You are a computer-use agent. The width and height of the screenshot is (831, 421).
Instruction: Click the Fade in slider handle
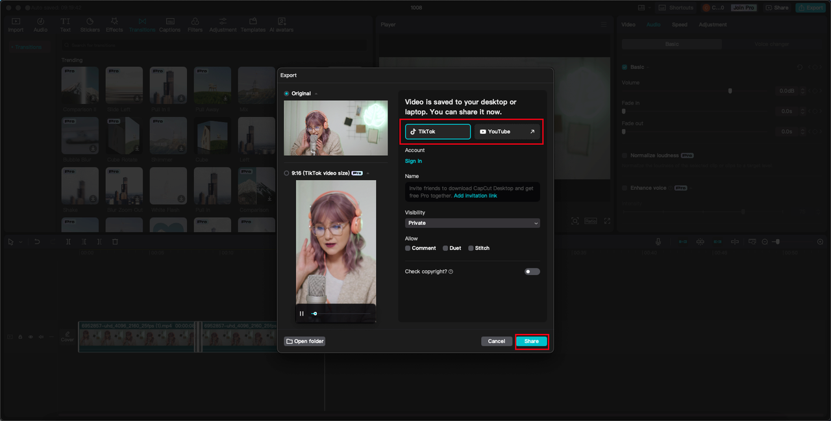tap(624, 111)
